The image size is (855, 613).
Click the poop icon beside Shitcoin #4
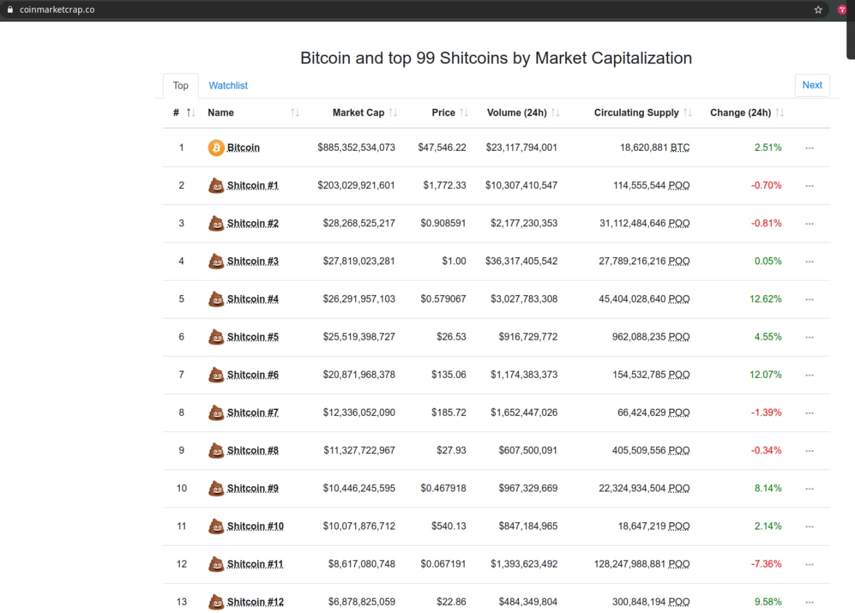pyautogui.click(x=216, y=299)
